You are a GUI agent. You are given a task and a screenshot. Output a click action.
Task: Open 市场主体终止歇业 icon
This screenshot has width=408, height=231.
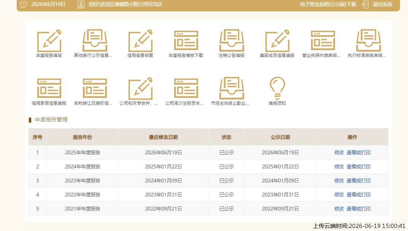(232, 88)
